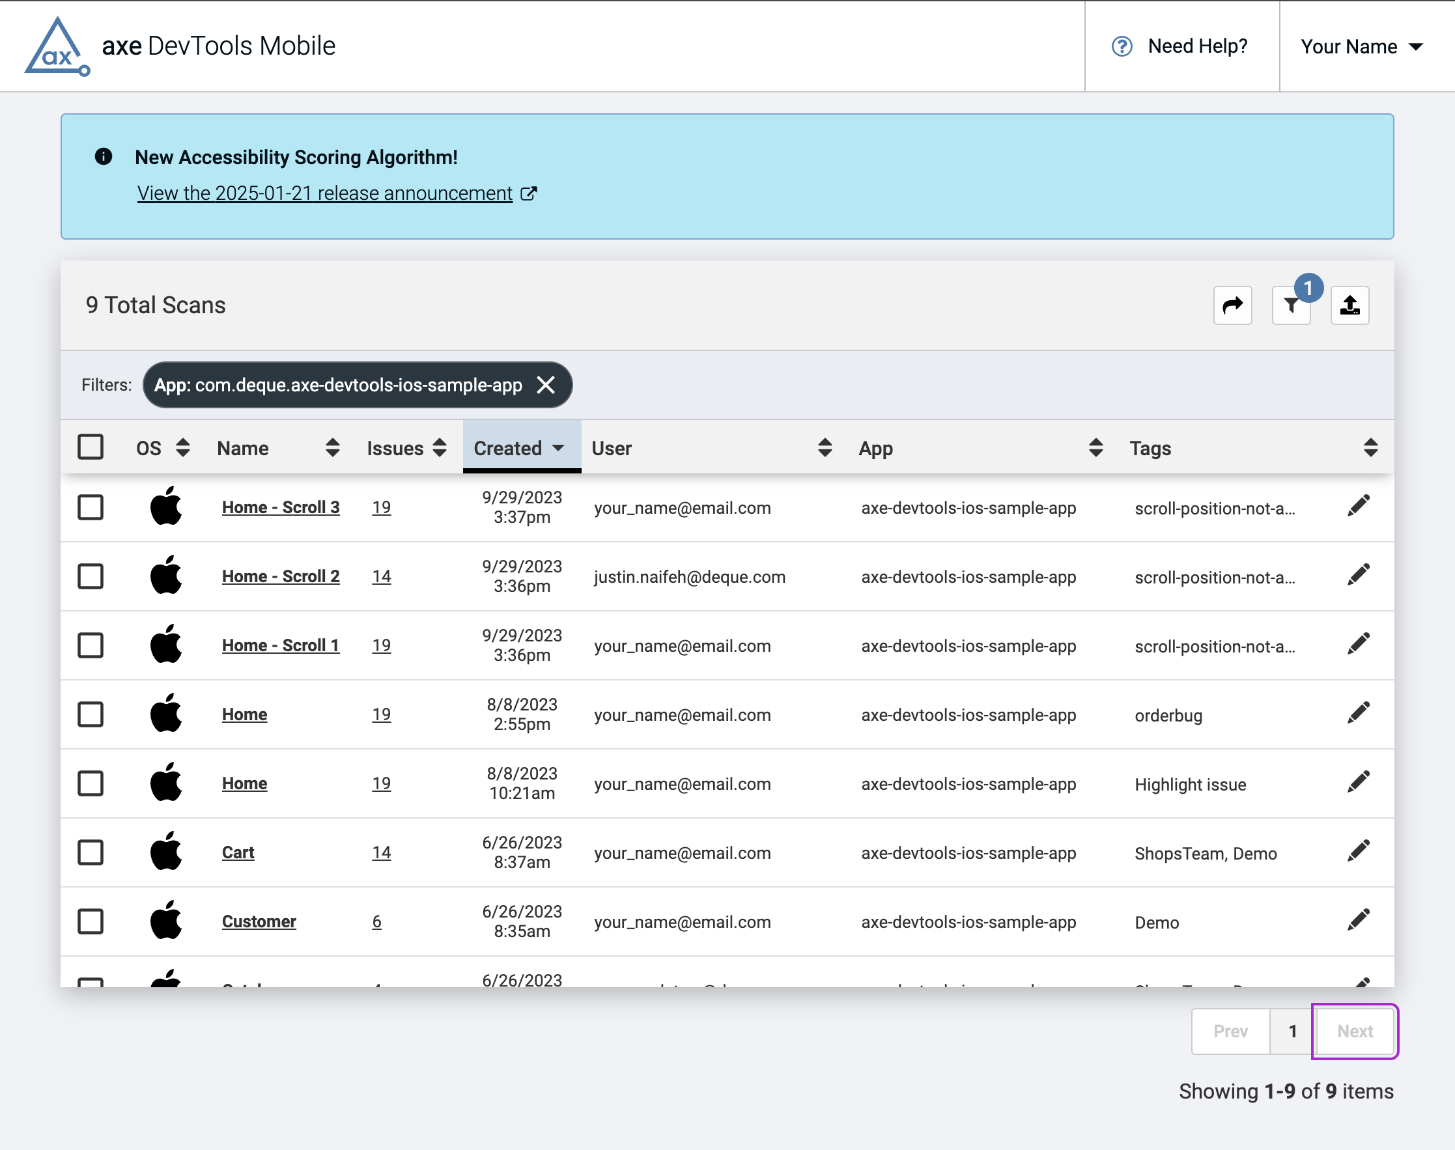This screenshot has width=1455, height=1150.
Task: Select the checkbox on the Customer row
Action: pos(91,921)
